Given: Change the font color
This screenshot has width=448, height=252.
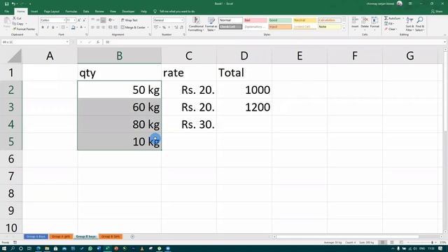Looking at the screenshot, I should coord(81,27).
